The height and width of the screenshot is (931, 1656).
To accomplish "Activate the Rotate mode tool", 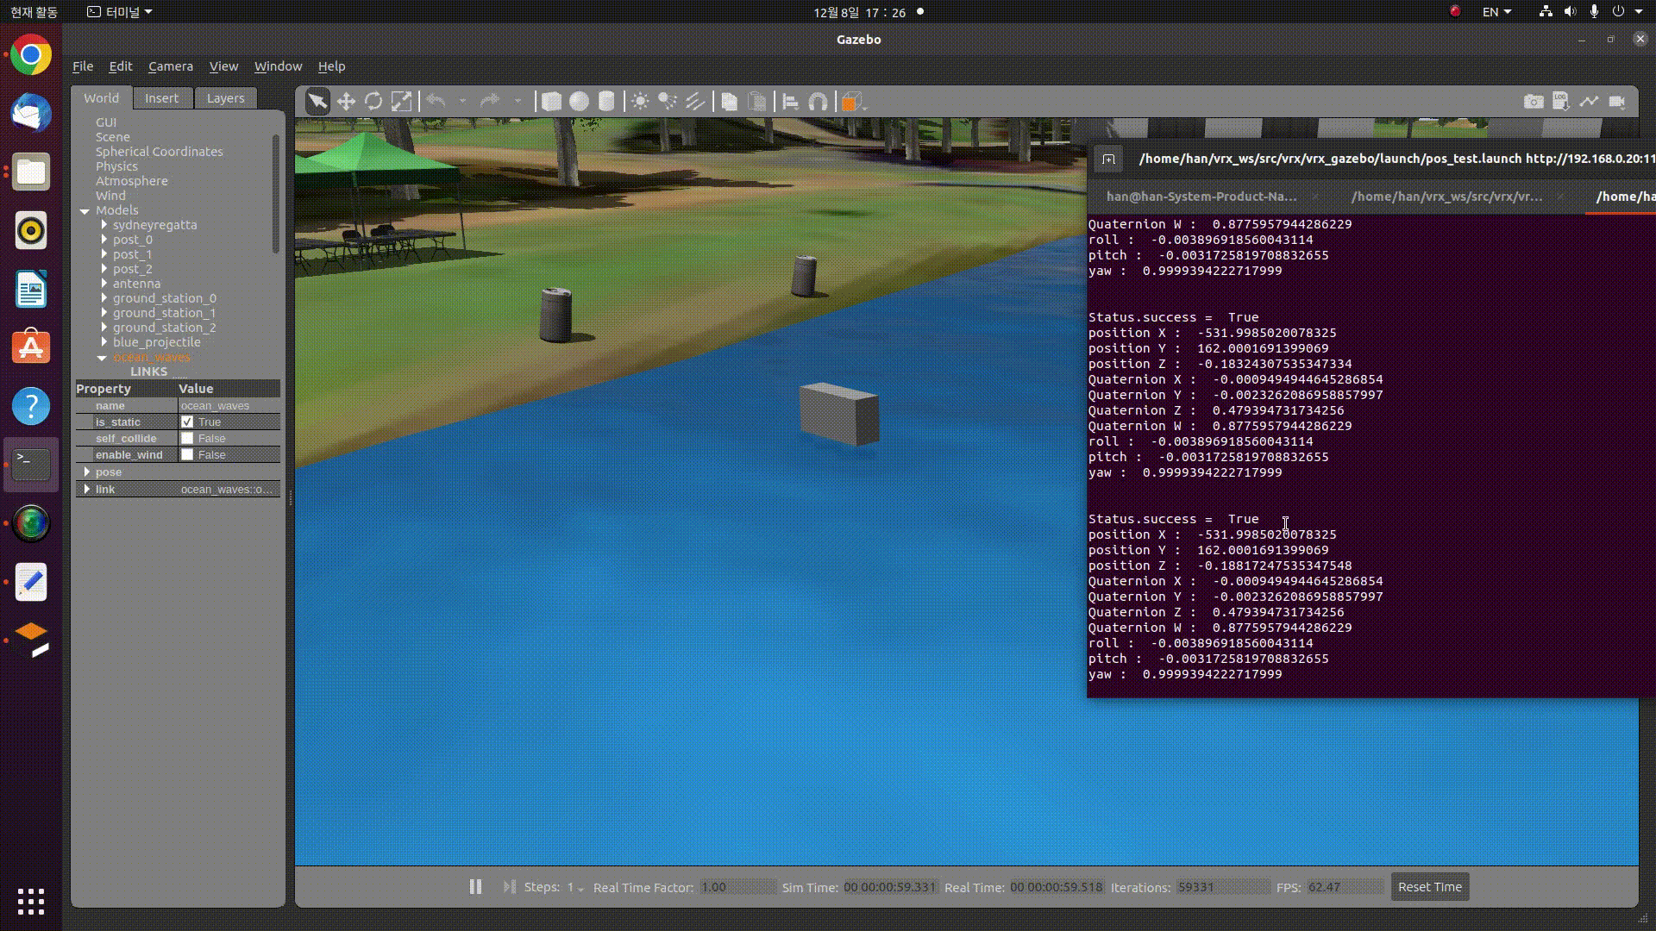I will (373, 101).
